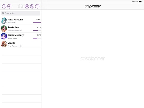
Task: Sort by percentage with percent icon
Action: click(32, 6)
